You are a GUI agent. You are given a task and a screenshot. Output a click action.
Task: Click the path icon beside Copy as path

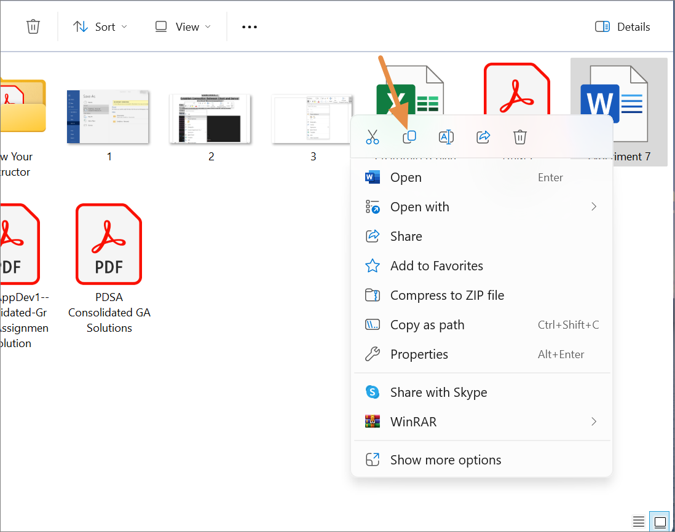pos(373,325)
